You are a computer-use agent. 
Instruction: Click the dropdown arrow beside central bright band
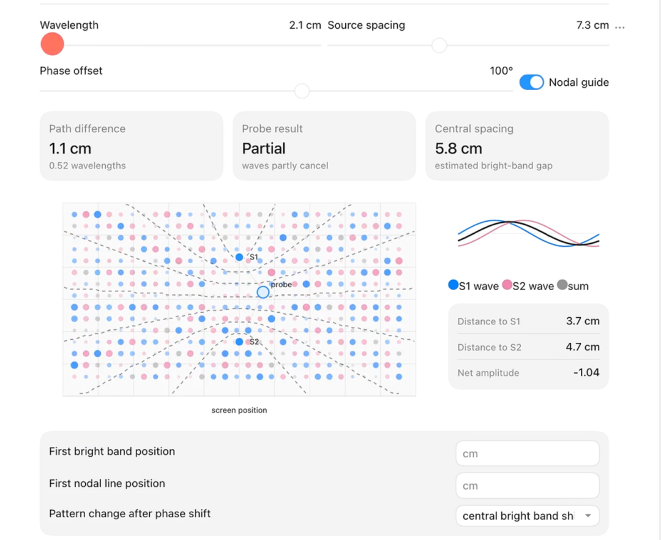pos(588,516)
